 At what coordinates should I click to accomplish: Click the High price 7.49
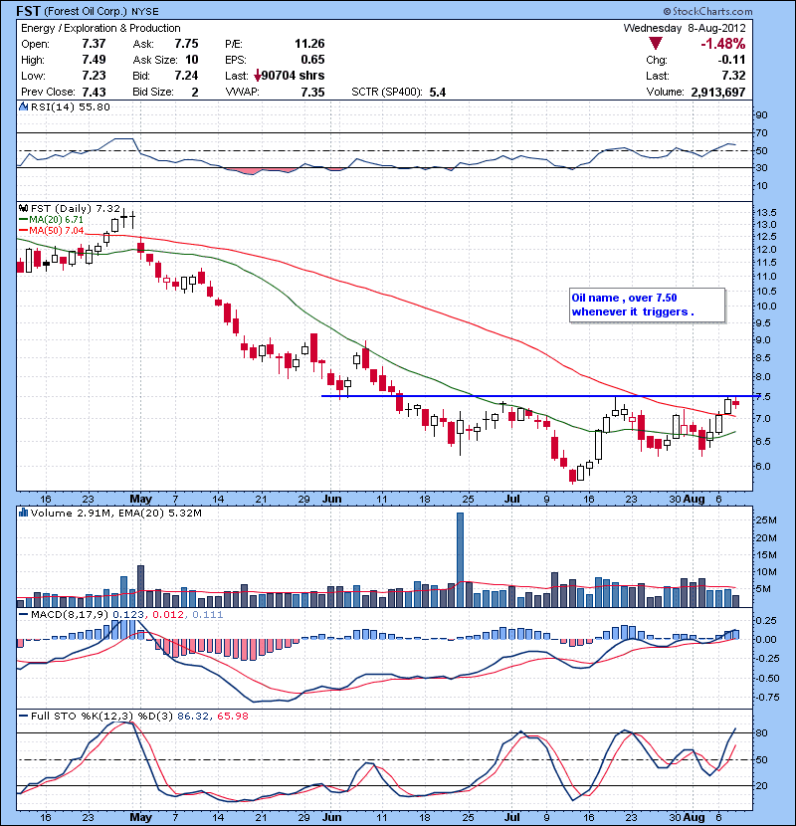[x=94, y=60]
